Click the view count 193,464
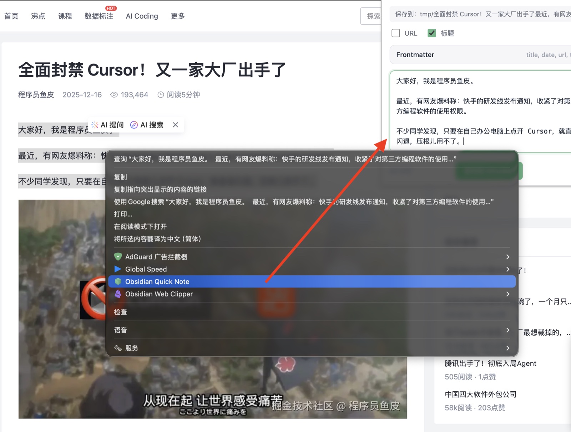571x432 pixels. 135,95
